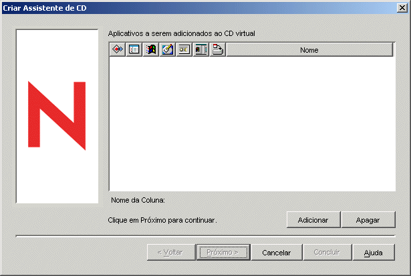This screenshot has height=276, width=411.
Task: Click the empty applications list area
Action: [x=252, y=123]
